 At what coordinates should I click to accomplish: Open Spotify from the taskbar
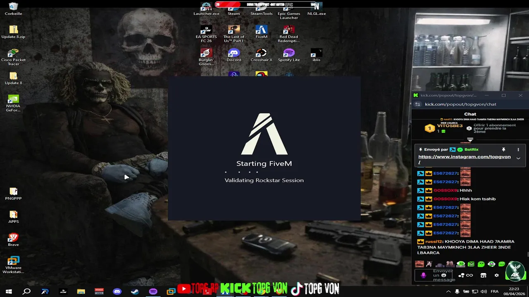pyautogui.click(x=153, y=291)
